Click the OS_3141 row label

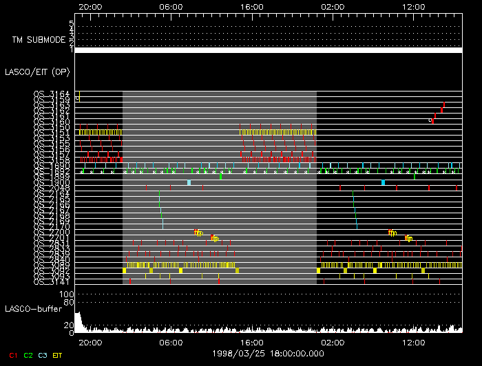click(52, 282)
